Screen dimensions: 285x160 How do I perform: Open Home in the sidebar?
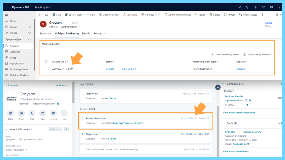click(13, 21)
